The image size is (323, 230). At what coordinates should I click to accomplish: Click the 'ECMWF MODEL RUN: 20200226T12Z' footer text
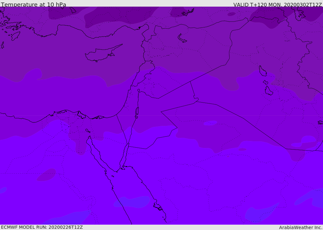click(x=42, y=227)
